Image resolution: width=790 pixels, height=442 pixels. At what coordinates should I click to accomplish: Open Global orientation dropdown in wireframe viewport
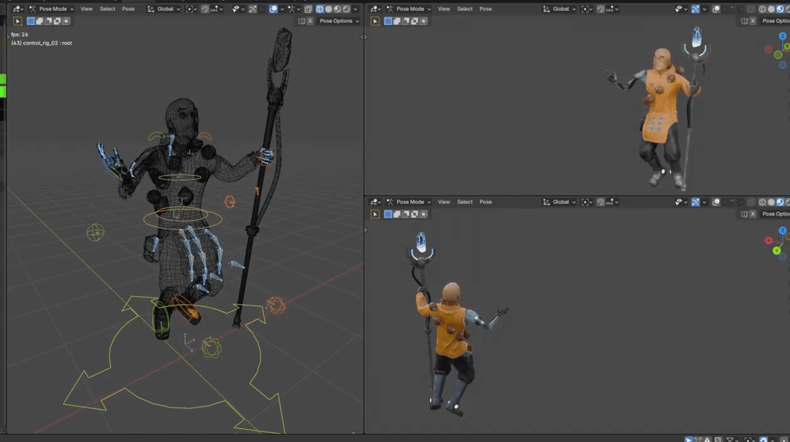164,9
